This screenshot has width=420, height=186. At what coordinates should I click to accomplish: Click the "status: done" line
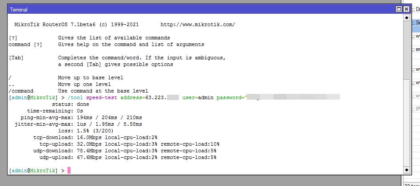[74, 104]
